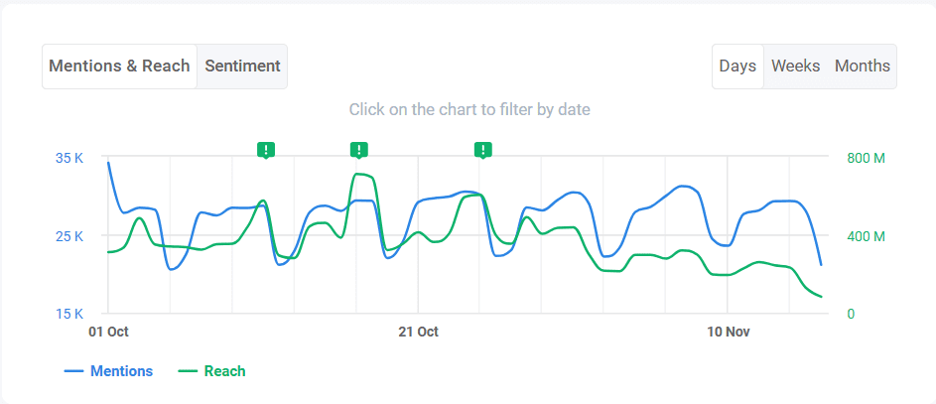
Task: Select the Weeks granularity option
Action: (796, 67)
